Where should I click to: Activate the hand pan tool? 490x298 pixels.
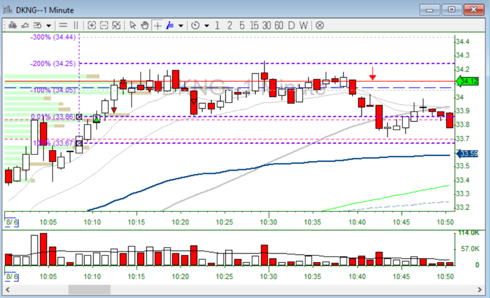[x=145, y=25]
